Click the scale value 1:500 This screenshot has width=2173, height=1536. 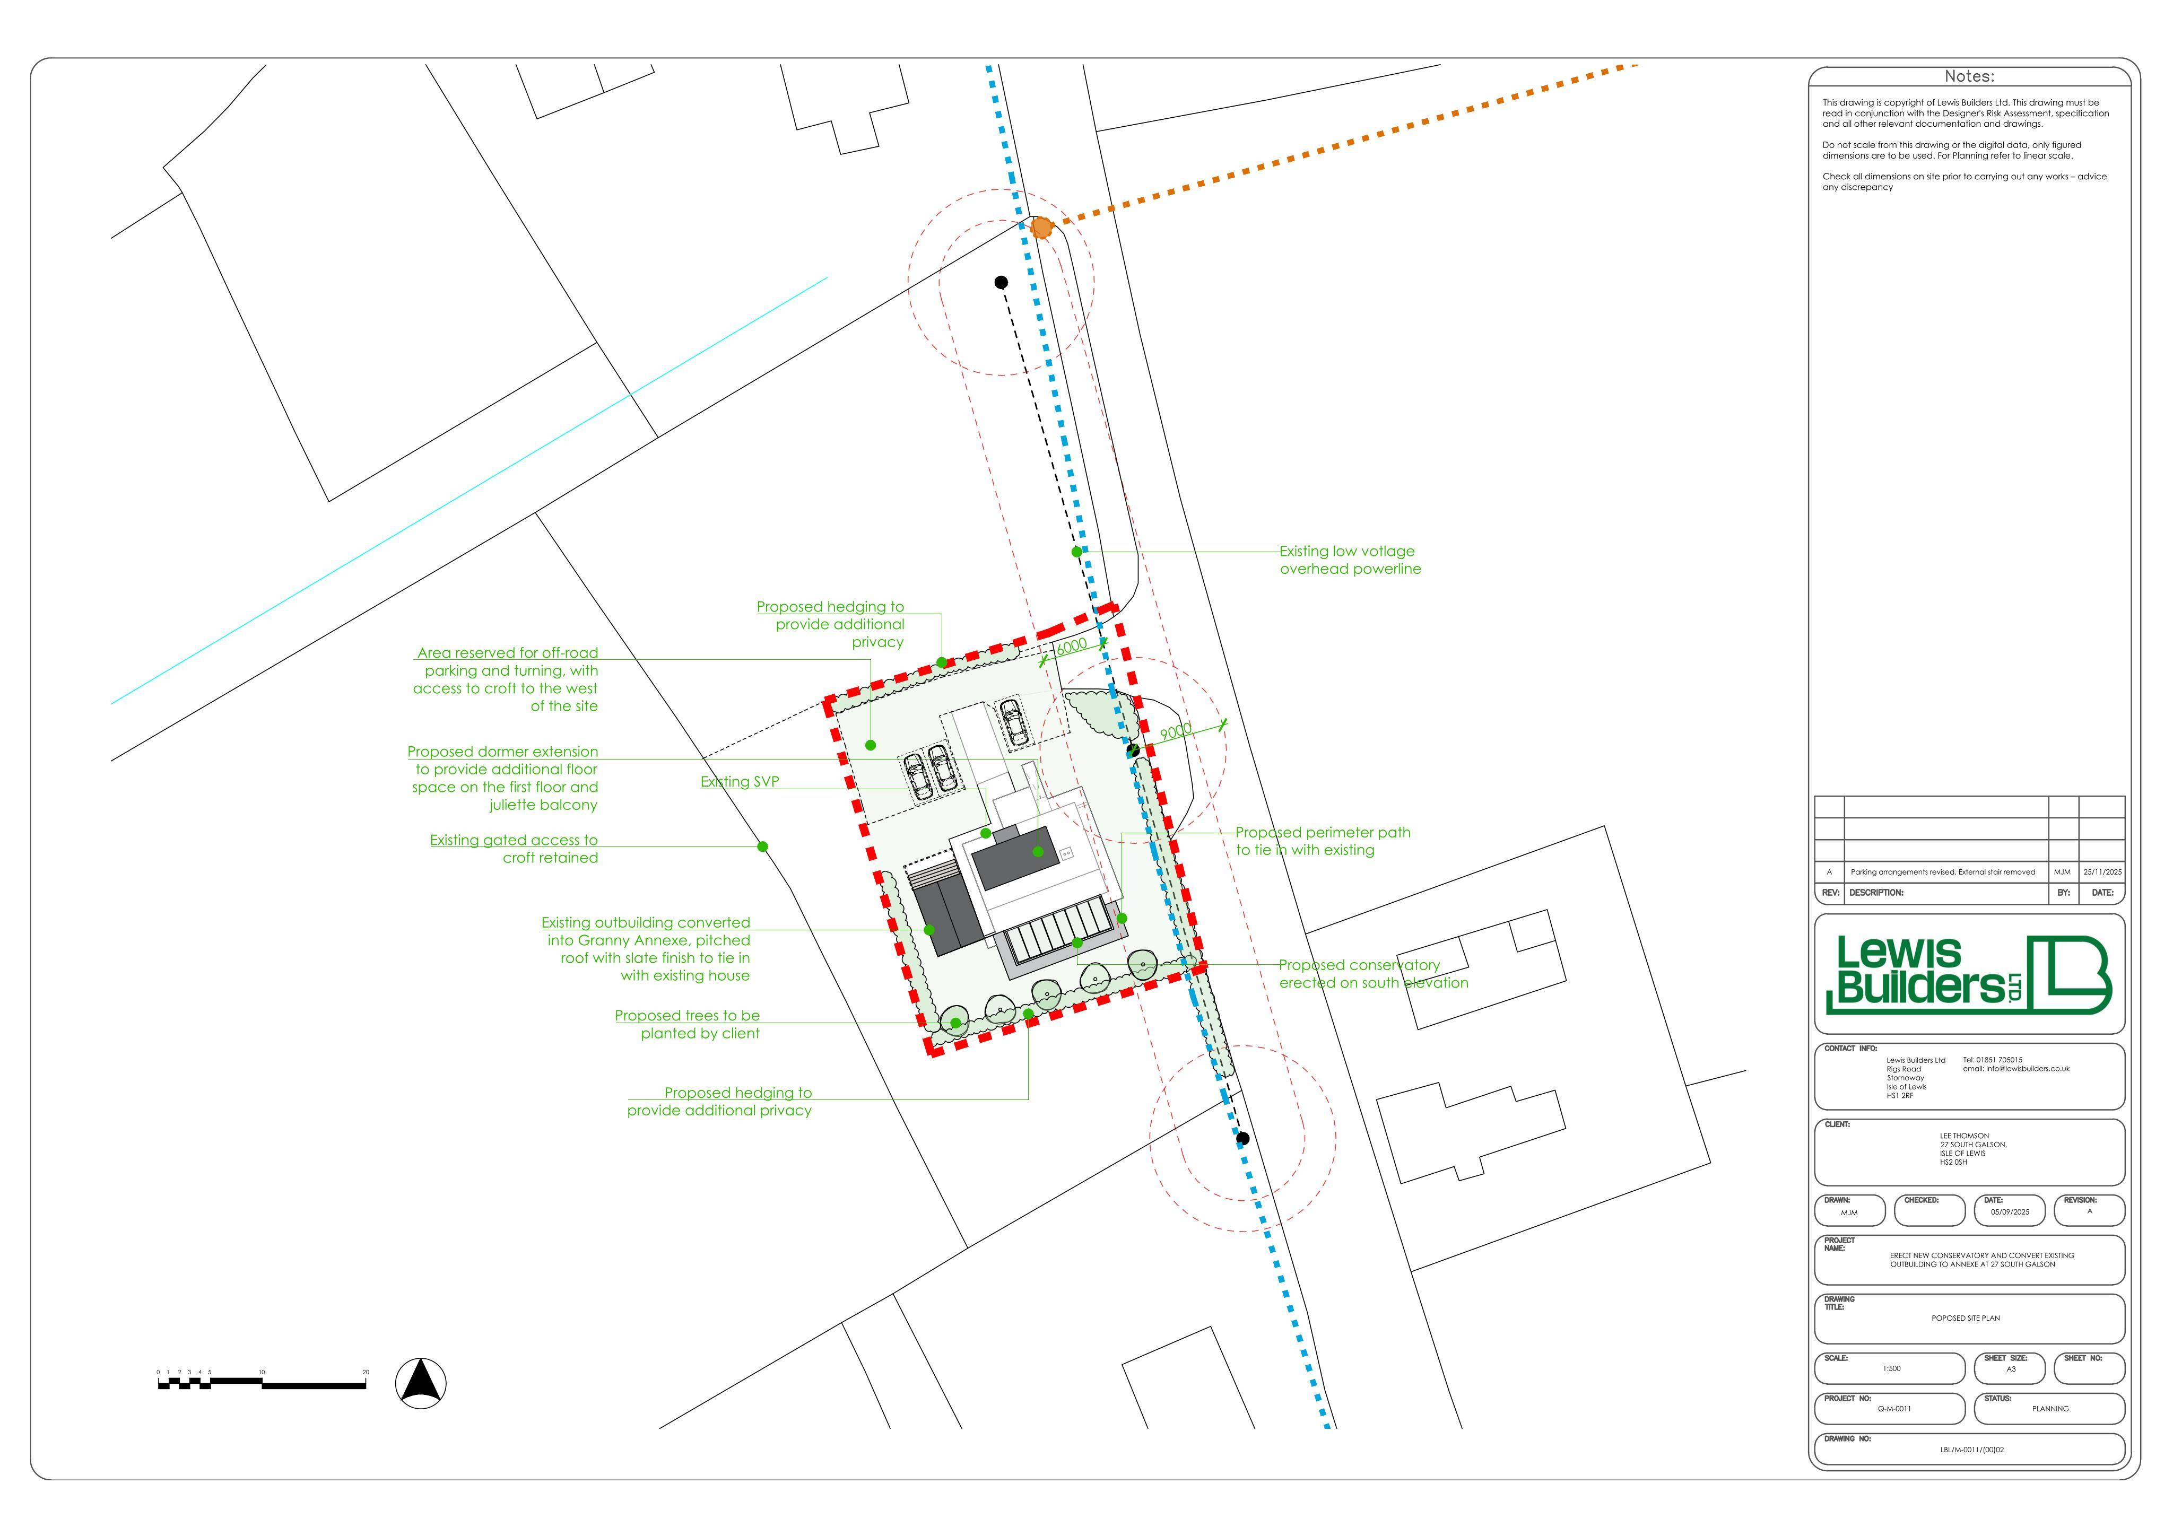1891,1368
